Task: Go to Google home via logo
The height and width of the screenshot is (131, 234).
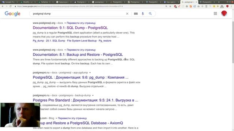Action: tap(12, 14)
